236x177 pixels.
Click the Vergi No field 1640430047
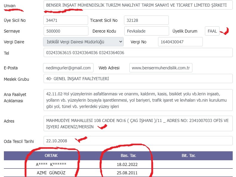point(180,42)
